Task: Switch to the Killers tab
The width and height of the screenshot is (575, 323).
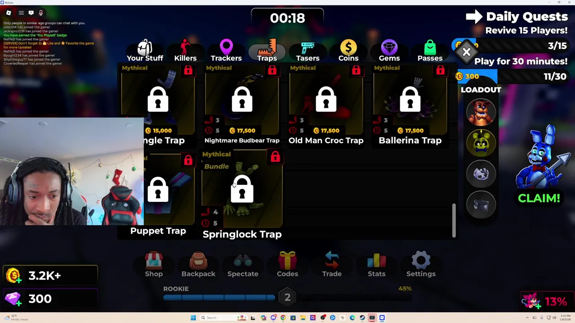Action: tap(186, 50)
